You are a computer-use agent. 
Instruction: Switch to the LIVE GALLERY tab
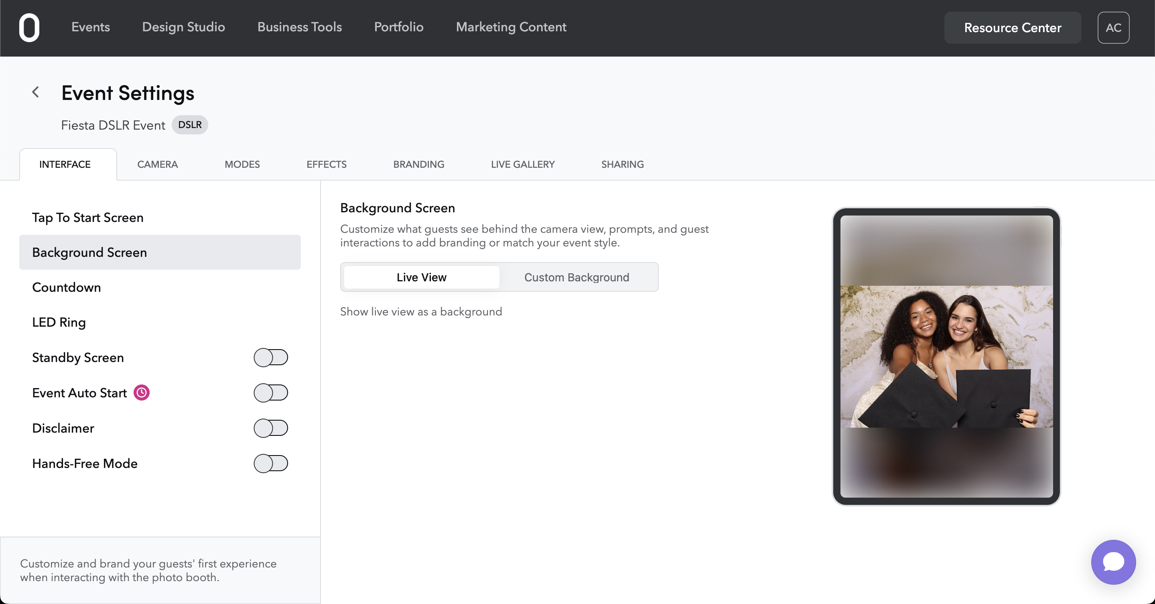click(x=523, y=164)
